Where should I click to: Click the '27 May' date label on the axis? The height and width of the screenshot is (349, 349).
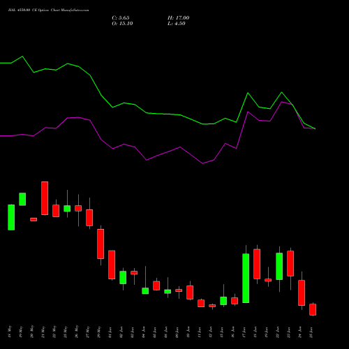click(88, 332)
